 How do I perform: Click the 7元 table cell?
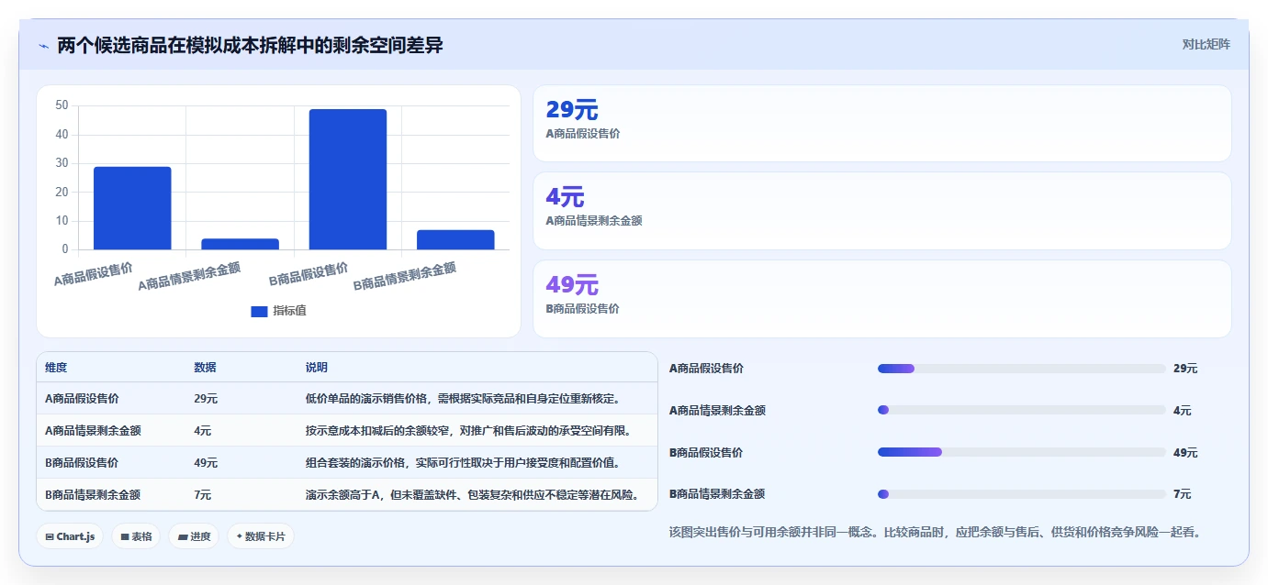(203, 495)
